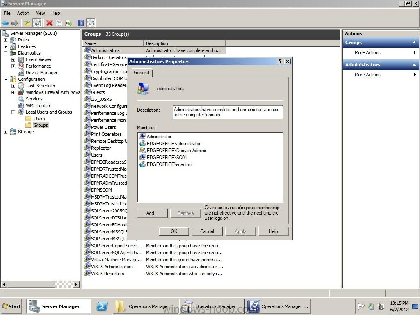Open the Action menu

pos(23,13)
